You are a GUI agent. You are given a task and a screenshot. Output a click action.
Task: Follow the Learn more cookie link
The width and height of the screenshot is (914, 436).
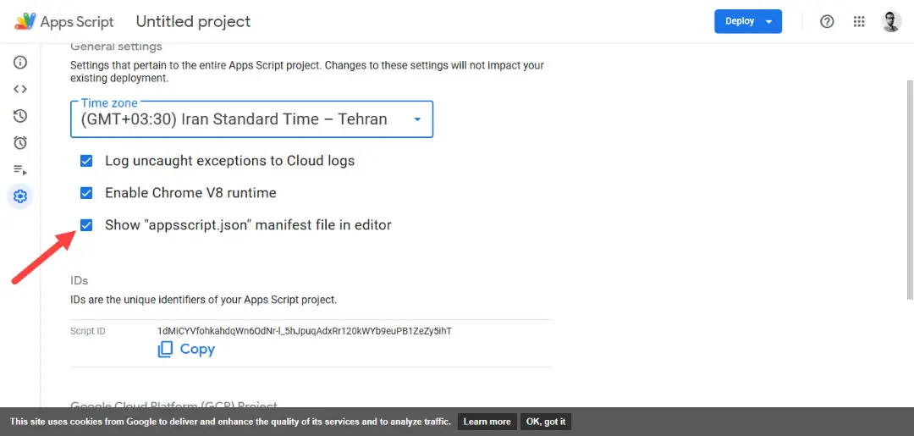tap(487, 422)
